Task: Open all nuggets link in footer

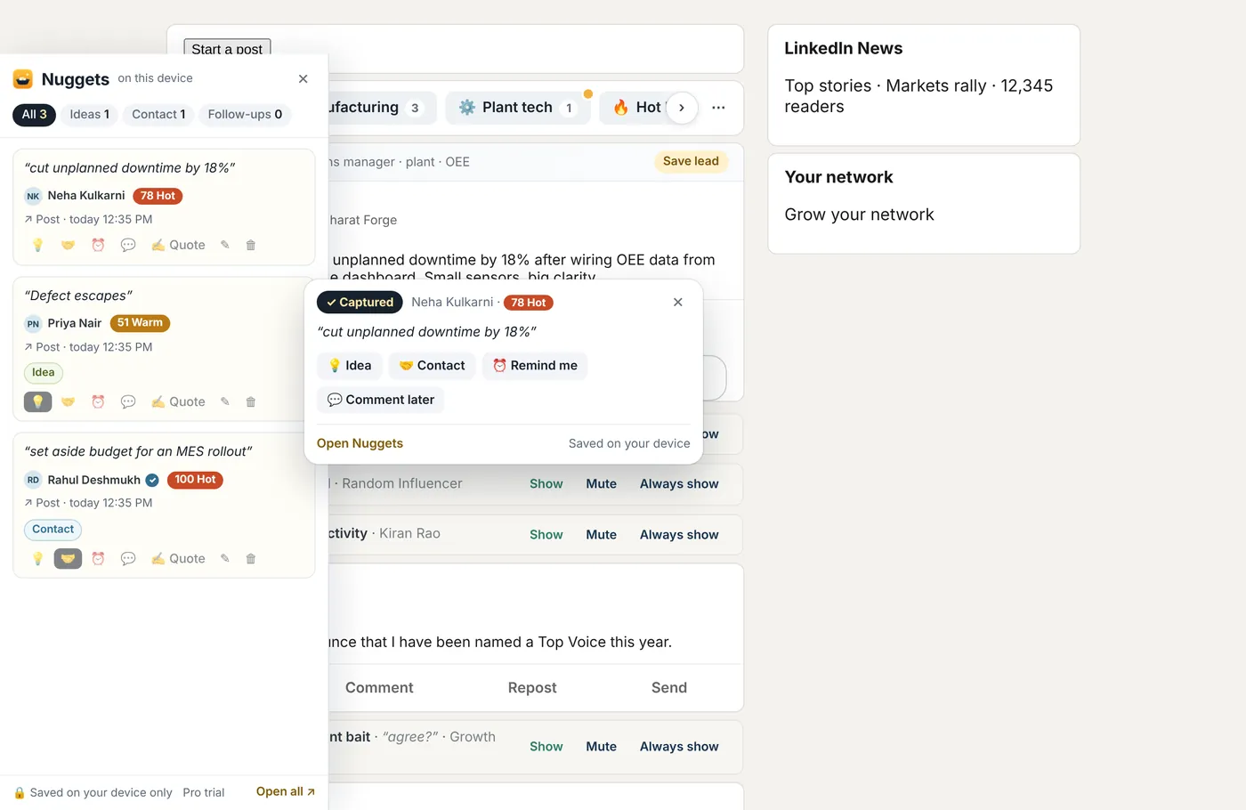Action: (x=285, y=791)
